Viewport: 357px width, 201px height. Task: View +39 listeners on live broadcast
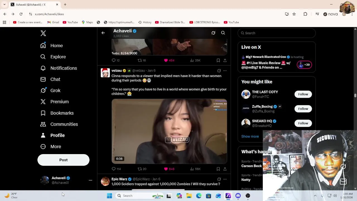304,65
